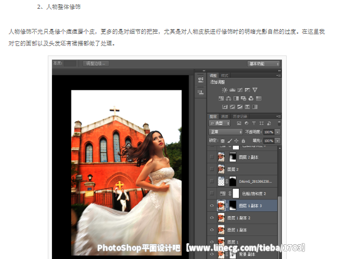Screen dimensions: 338x259
Task: Open the adjustments panel flyout menu
Action: point(279,76)
